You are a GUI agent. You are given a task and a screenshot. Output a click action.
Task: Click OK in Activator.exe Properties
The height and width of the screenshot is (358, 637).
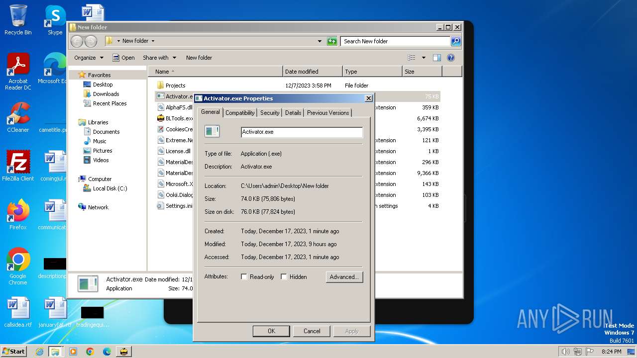[271, 331]
